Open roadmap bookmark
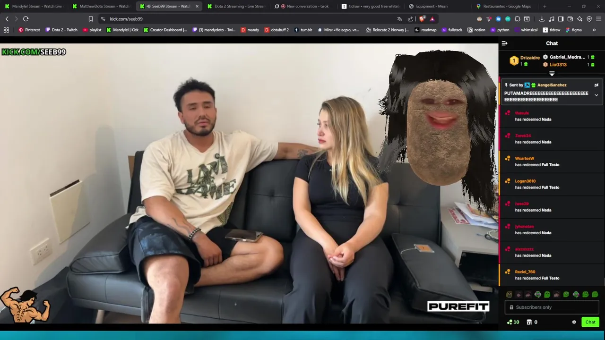Viewport: 605px width, 340px height. (x=425, y=30)
